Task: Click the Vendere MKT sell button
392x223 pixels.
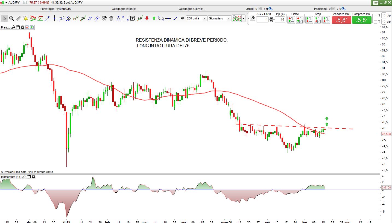Action: (x=341, y=20)
